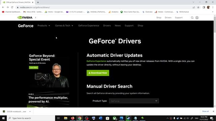Open a new browser tab with the plus icon
The image size is (216, 121).
[38, 2]
